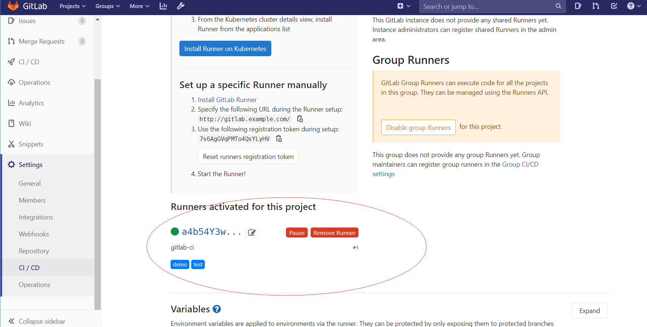Click the demo tag label
Viewport: 647px width, 327px height.
[x=180, y=265]
